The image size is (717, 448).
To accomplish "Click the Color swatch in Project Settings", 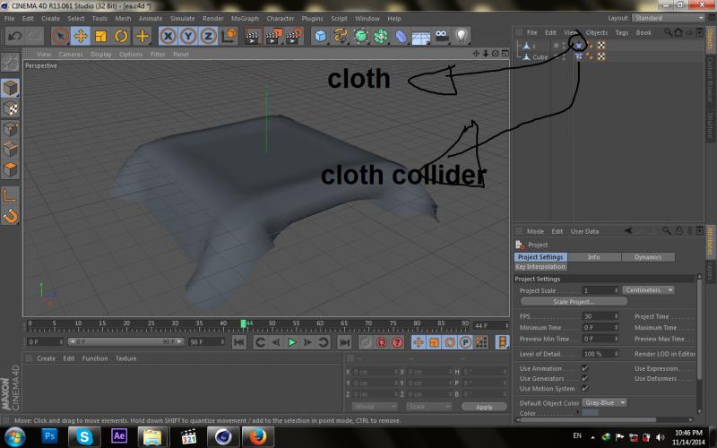I will coord(590,412).
